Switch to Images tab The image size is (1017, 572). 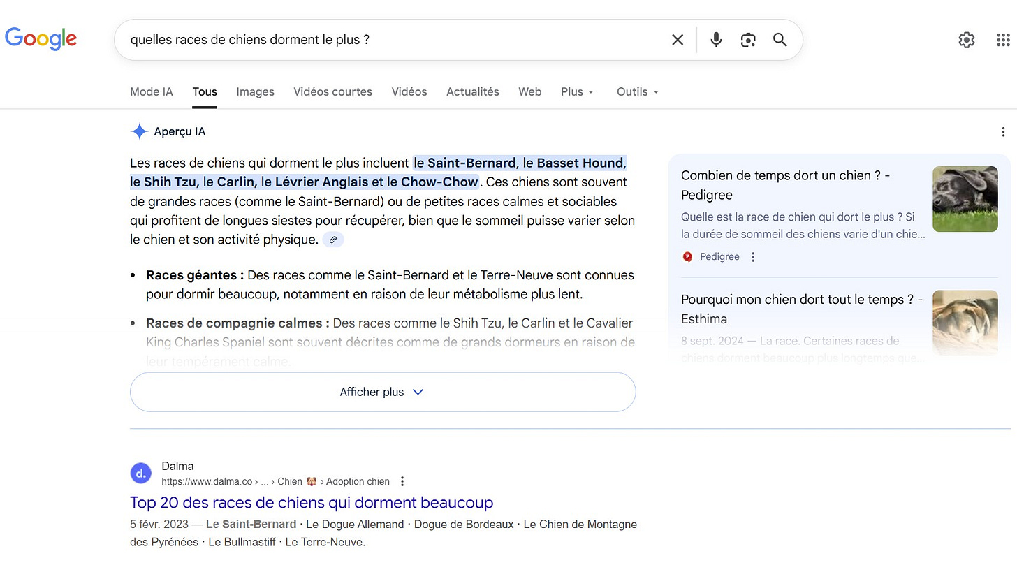tap(255, 91)
